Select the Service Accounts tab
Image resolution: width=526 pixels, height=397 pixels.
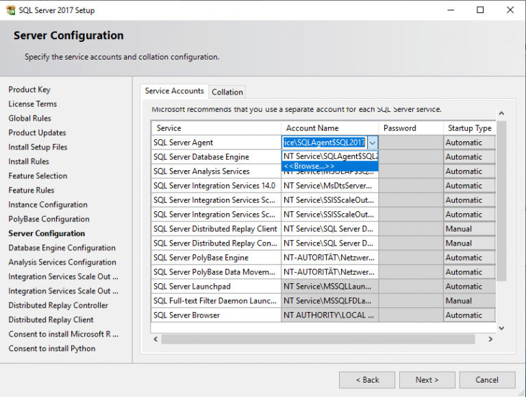coord(174,91)
